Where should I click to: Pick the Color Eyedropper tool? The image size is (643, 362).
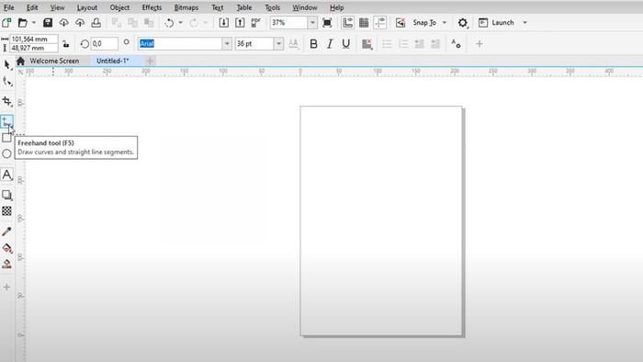(x=7, y=232)
